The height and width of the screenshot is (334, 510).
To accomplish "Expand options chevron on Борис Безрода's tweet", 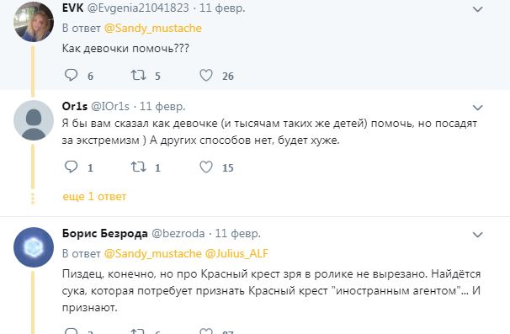I will pos(477,235).
